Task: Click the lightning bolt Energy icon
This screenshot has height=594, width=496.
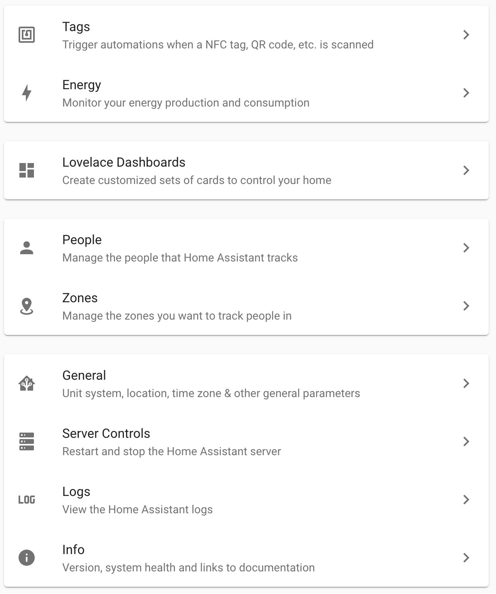Action: (x=27, y=93)
